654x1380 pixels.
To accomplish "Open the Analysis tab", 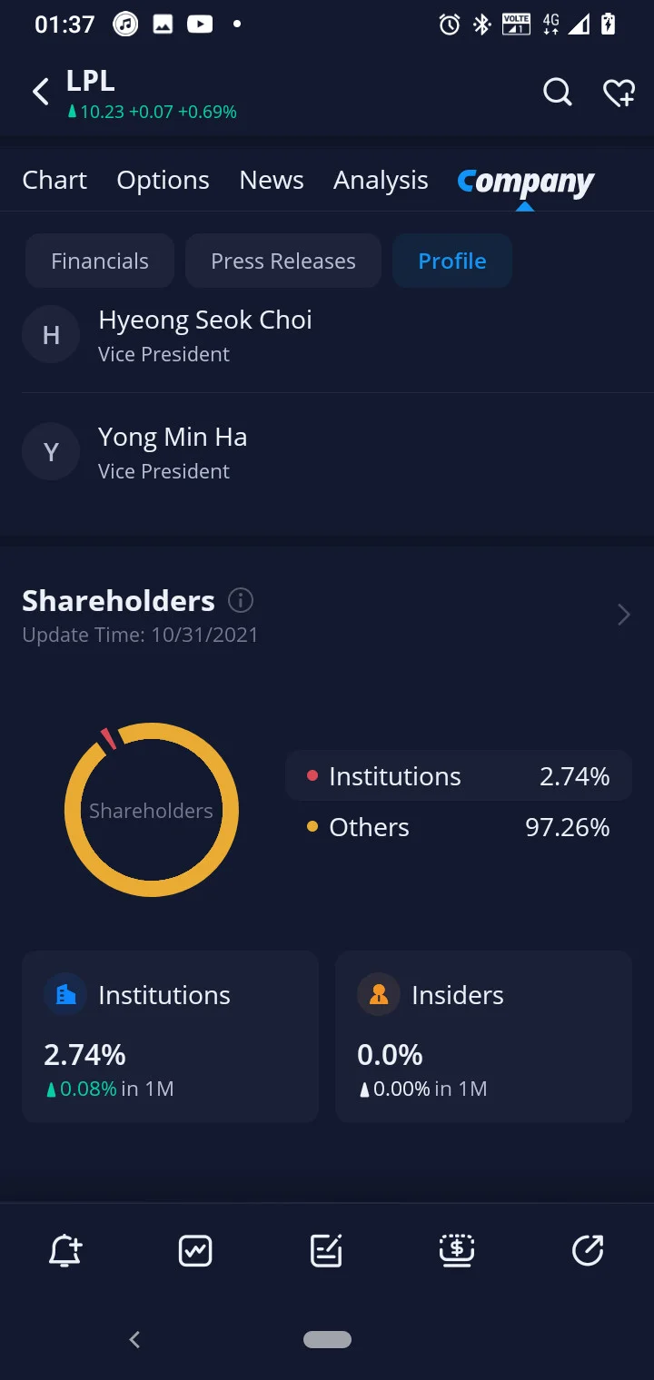I will [381, 180].
